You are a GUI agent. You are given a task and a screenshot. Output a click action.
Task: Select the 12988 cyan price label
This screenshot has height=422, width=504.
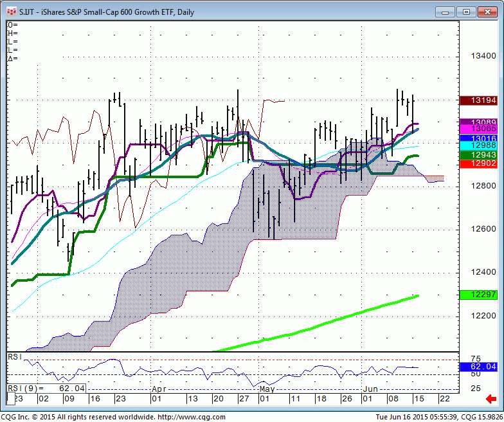[478, 145]
